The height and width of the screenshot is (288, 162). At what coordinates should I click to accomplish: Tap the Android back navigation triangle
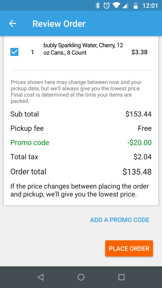[40, 277]
